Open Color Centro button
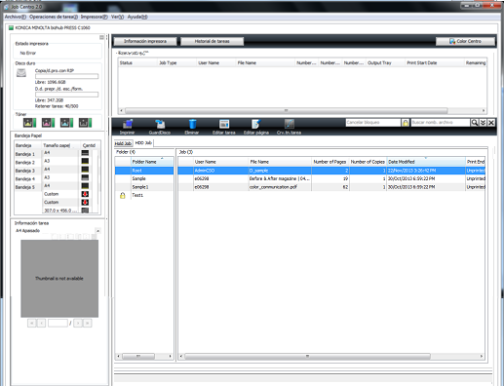Viewport: 504px width, 386px height. [465, 41]
